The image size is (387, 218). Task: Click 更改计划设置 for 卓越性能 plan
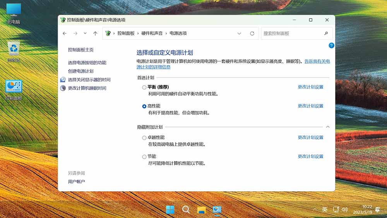310,137
